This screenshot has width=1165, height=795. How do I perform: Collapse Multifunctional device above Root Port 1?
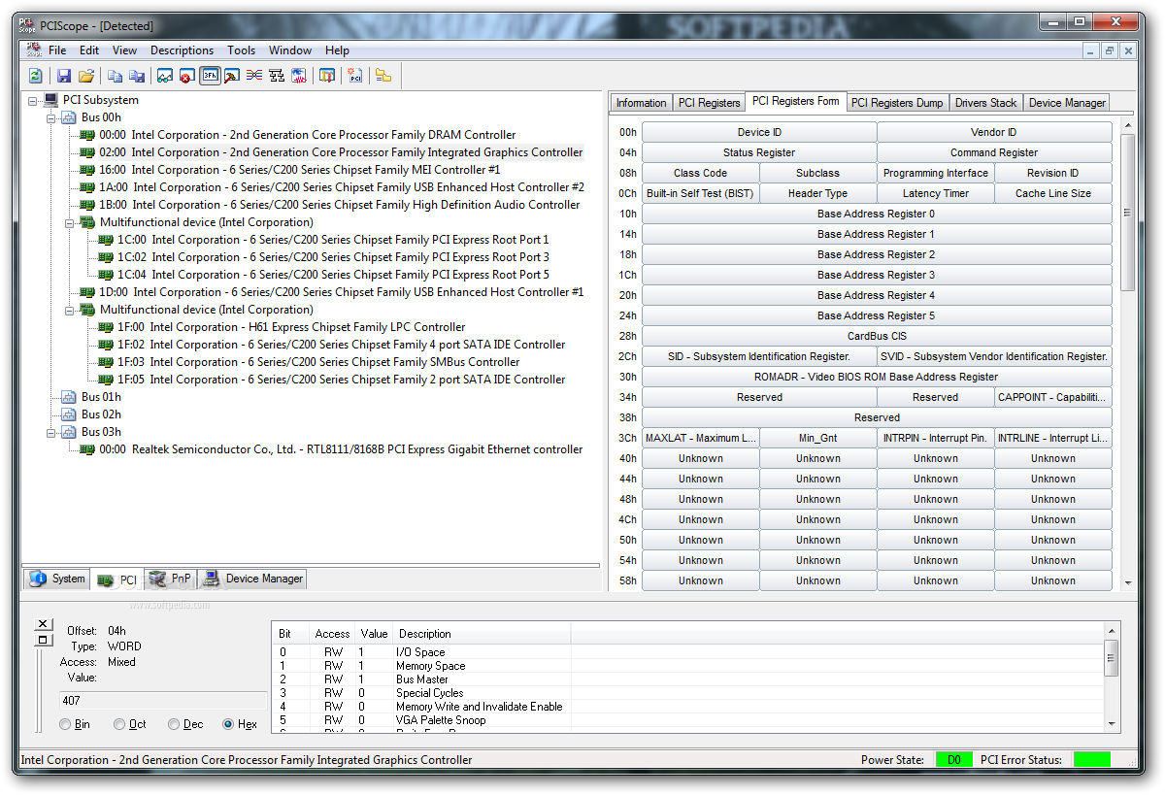click(70, 222)
